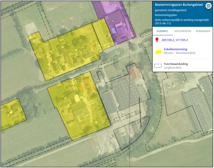Click the Bestemmingsplan Buitengebied title

tap(179, 5)
